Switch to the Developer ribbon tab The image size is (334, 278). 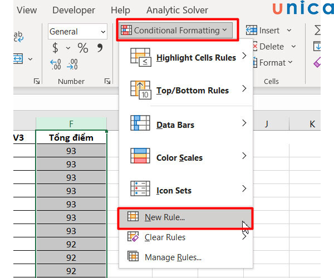(75, 10)
